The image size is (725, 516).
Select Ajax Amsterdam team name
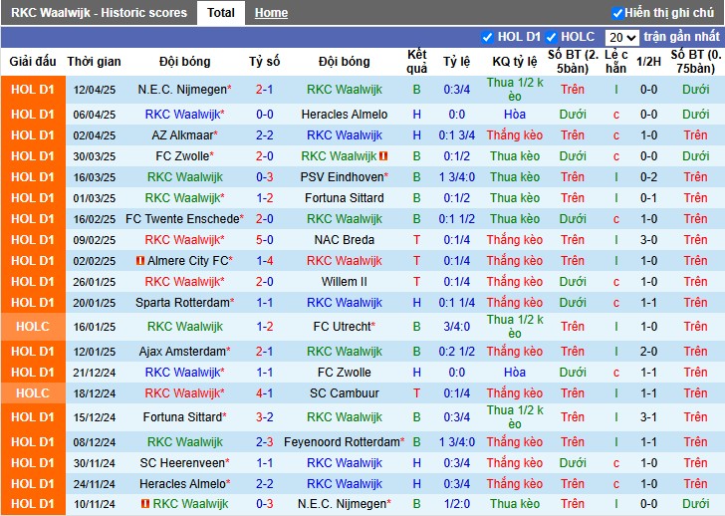coord(182,352)
